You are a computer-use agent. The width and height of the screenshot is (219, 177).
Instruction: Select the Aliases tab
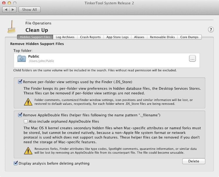139,37
